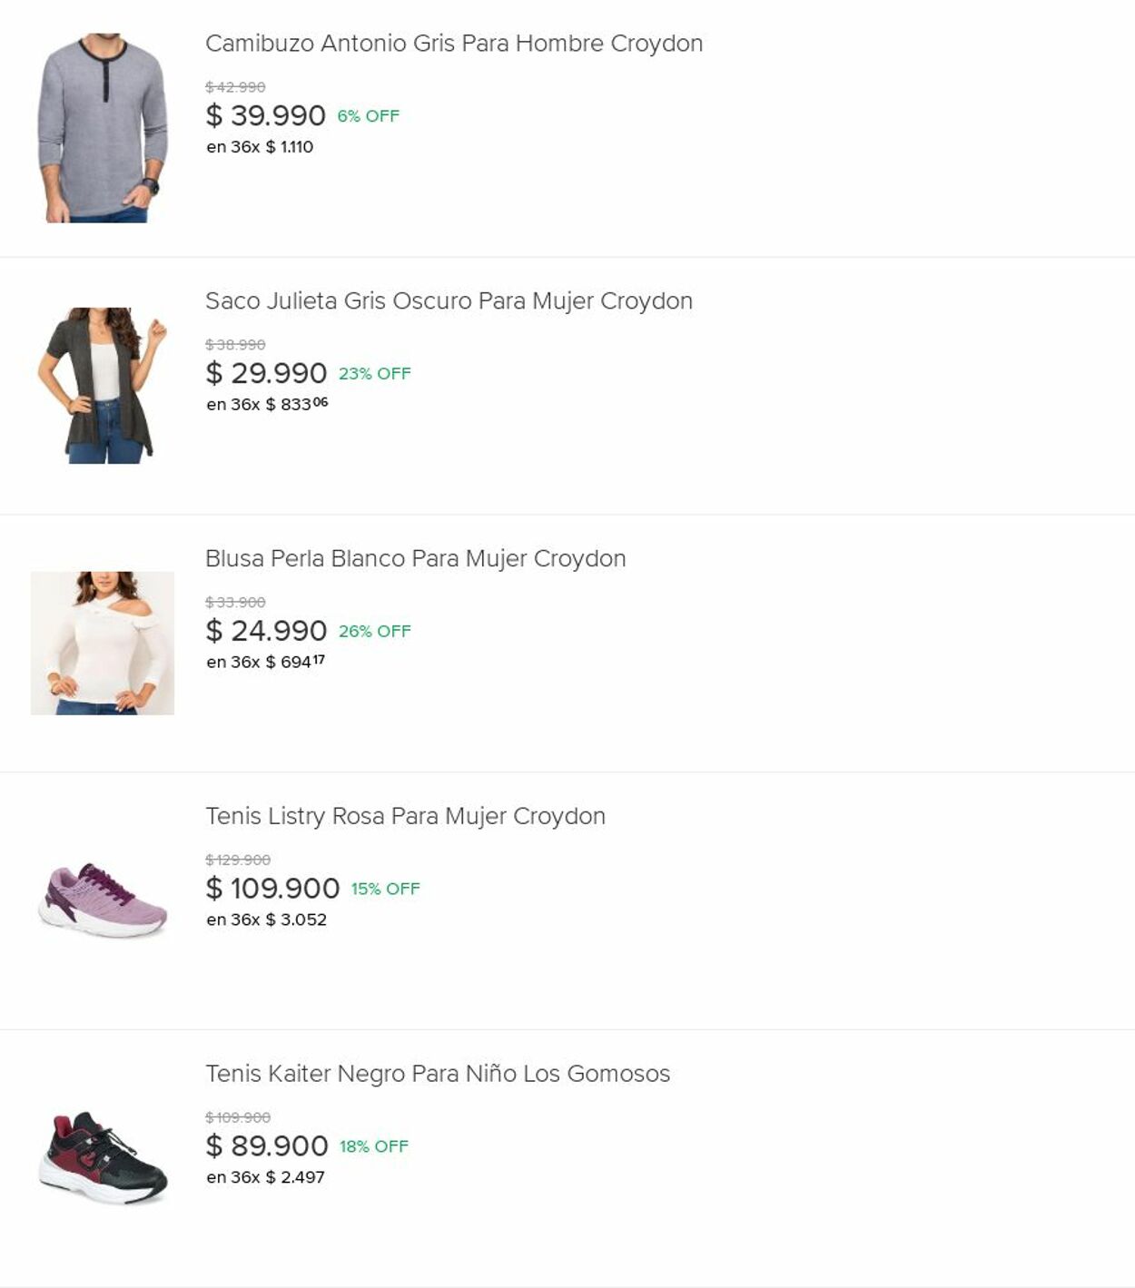The height and width of the screenshot is (1288, 1135).
Task: View Tenis Kaiter Negro shoe thumbnail
Action: click(x=103, y=1157)
